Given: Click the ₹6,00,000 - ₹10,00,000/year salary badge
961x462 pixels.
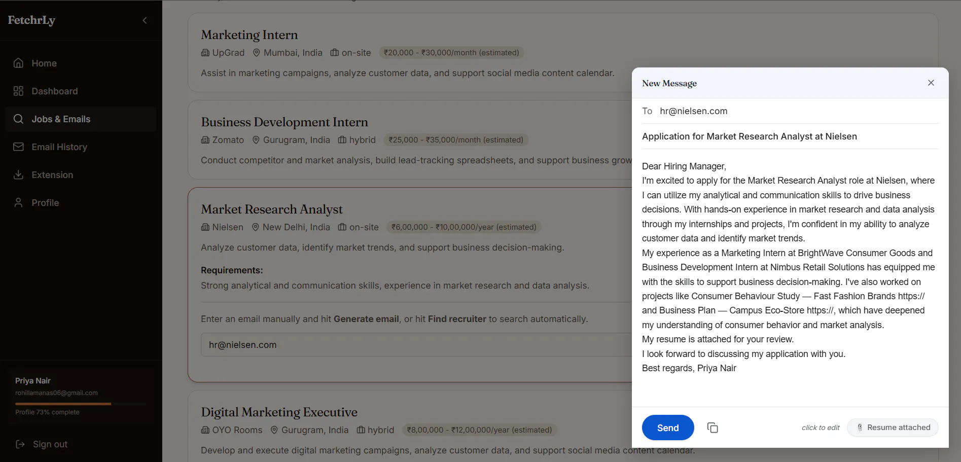Looking at the screenshot, I should 464,227.
